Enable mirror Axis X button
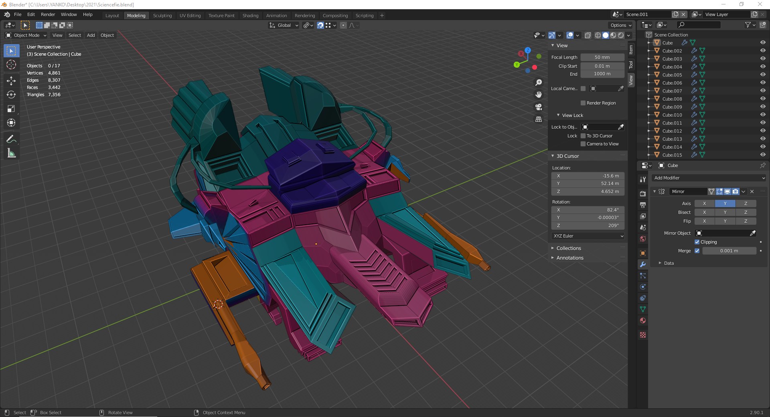Image resolution: width=770 pixels, height=417 pixels. point(705,203)
